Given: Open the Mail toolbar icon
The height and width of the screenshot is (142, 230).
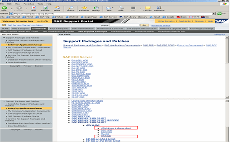Looking at the screenshot, I should 108,8.
